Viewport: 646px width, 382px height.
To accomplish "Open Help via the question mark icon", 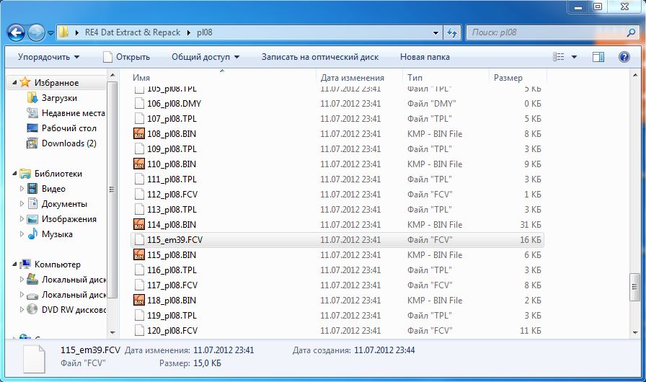I will (624, 57).
